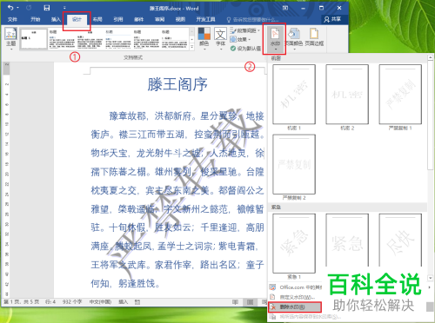Image resolution: width=435 pixels, height=323 pixels.
Task: Switch to the 插入 (Insert) tab
Action: (x=56, y=19)
